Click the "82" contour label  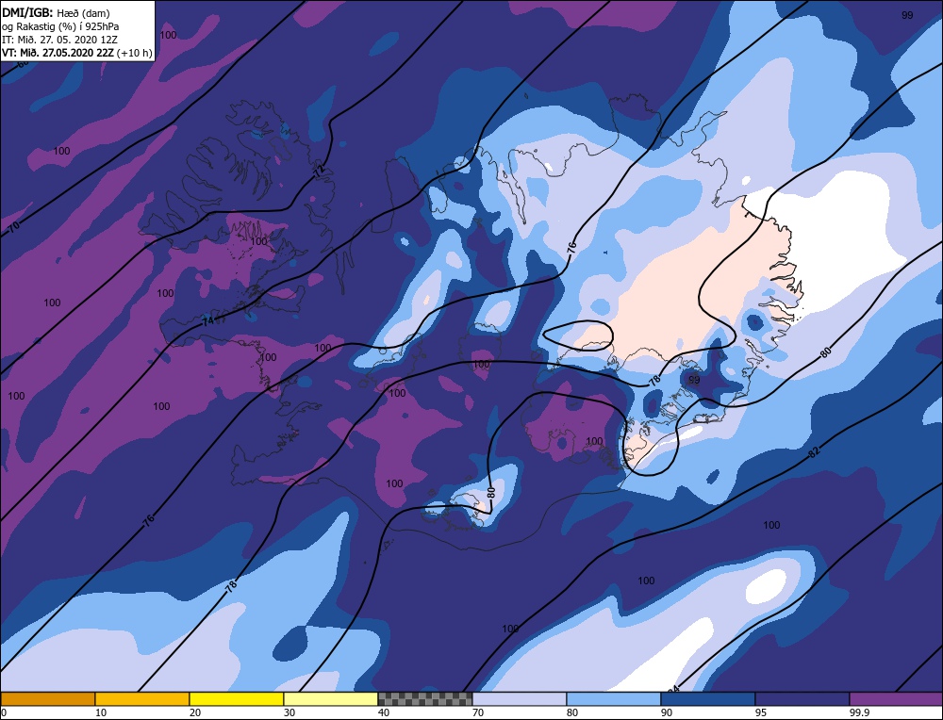click(x=814, y=452)
